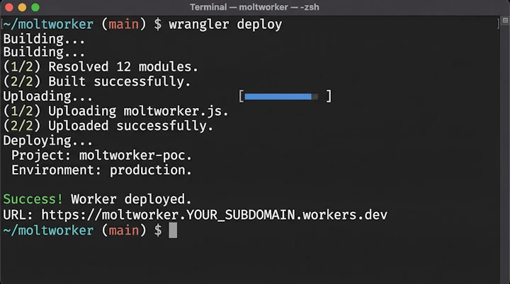Open the moltworker workers.dev URL
Screen dimensions: 510x284
coord(214,215)
